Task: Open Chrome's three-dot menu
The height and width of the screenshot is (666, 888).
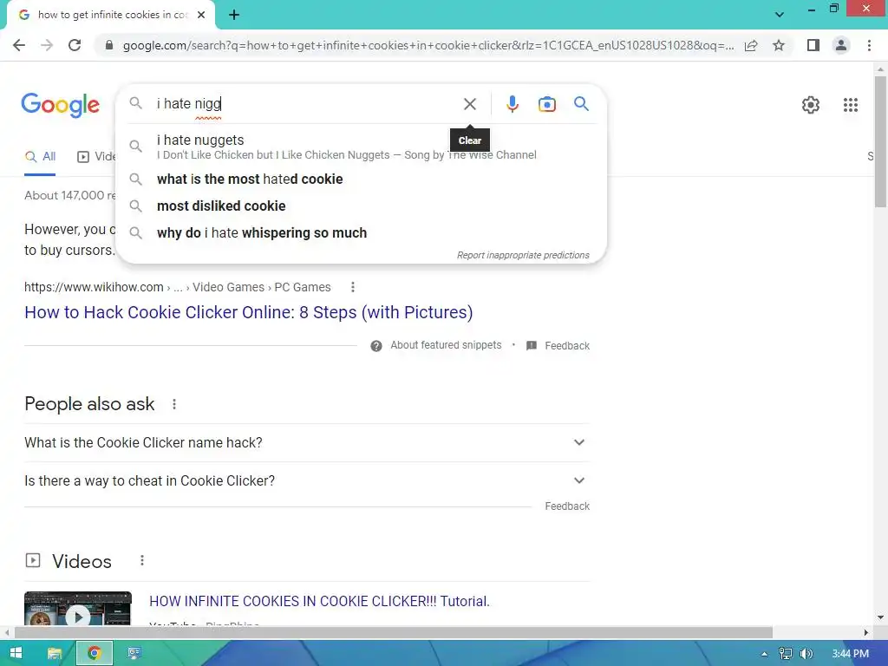Action: click(869, 45)
